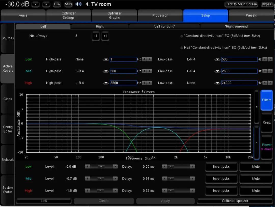Screen dimensions: 275x207
Task: Click left arrow of High delay slider
Action: 165,190
